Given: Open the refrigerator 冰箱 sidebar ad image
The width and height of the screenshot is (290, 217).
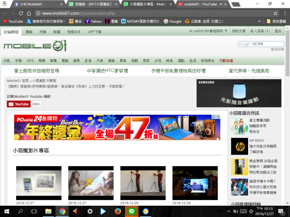Looking at the screenshot, I should pos(239,167).
